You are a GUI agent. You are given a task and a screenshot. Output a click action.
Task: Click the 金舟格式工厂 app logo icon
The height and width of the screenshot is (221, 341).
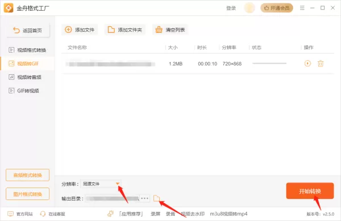[9, 8]
